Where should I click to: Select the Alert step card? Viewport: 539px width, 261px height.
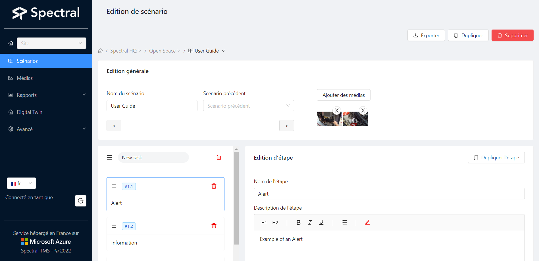point(165,194)
